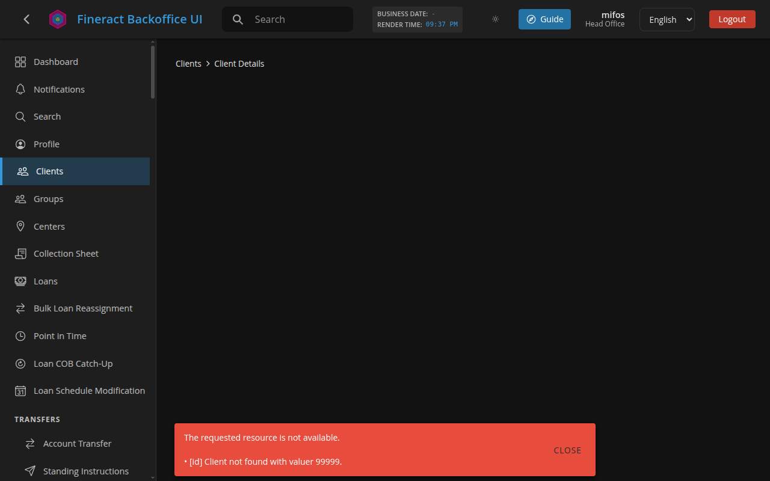
Task: Open the Dashboard menu item
Action: [75, 62]
